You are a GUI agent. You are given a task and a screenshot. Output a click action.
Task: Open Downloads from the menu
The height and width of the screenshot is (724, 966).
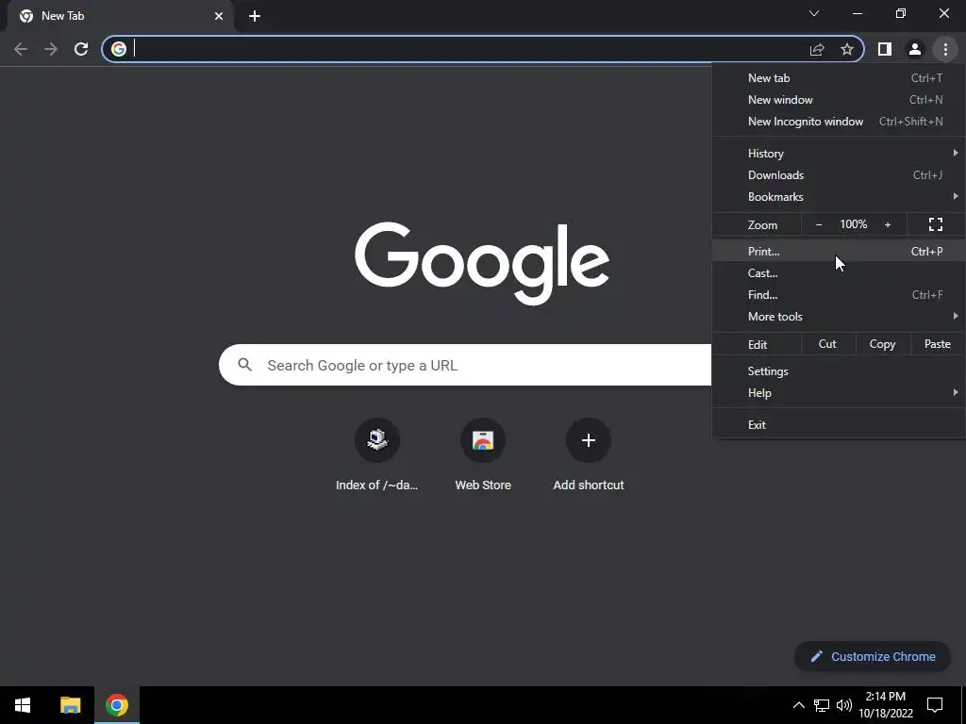[839, 175]
